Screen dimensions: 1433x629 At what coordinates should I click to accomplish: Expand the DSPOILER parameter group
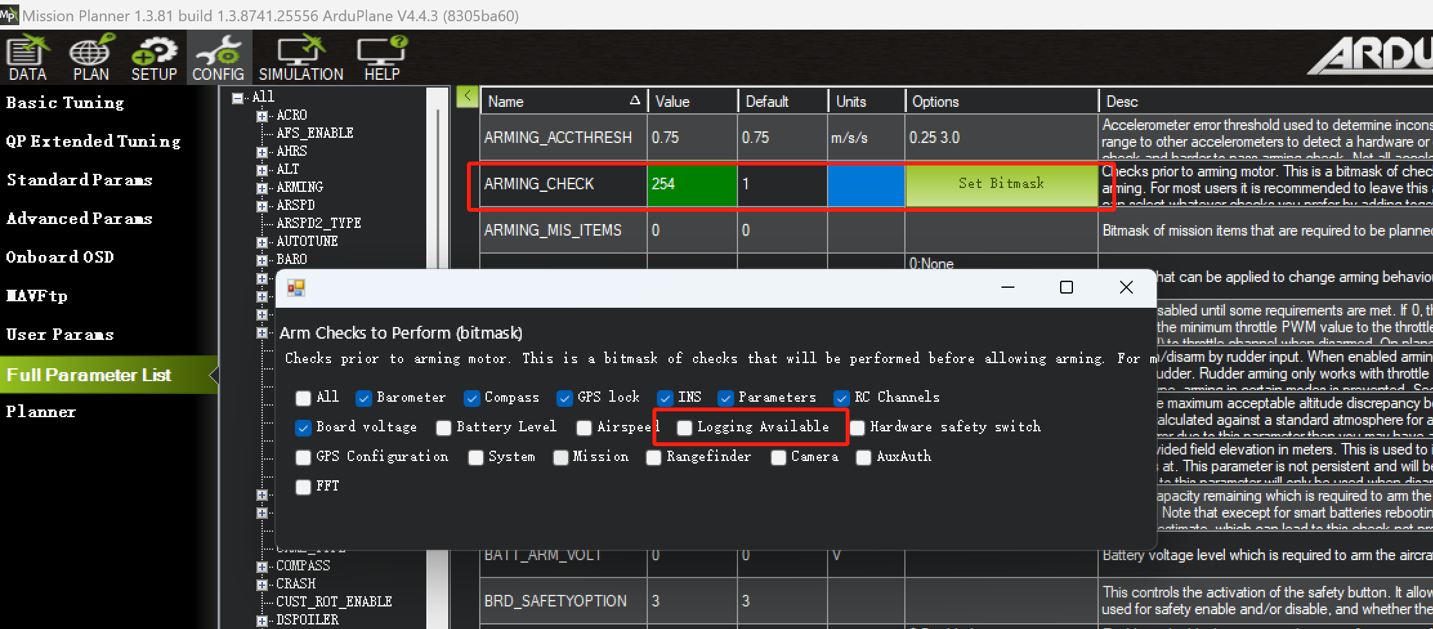click(261, 621)
